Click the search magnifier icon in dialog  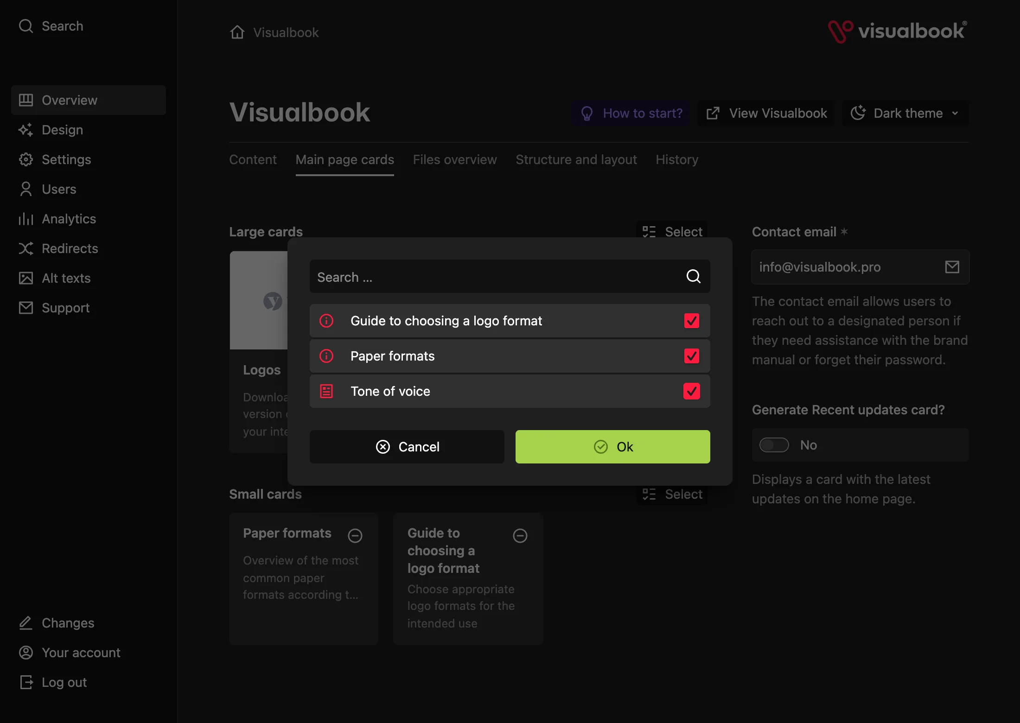[693, 276]
